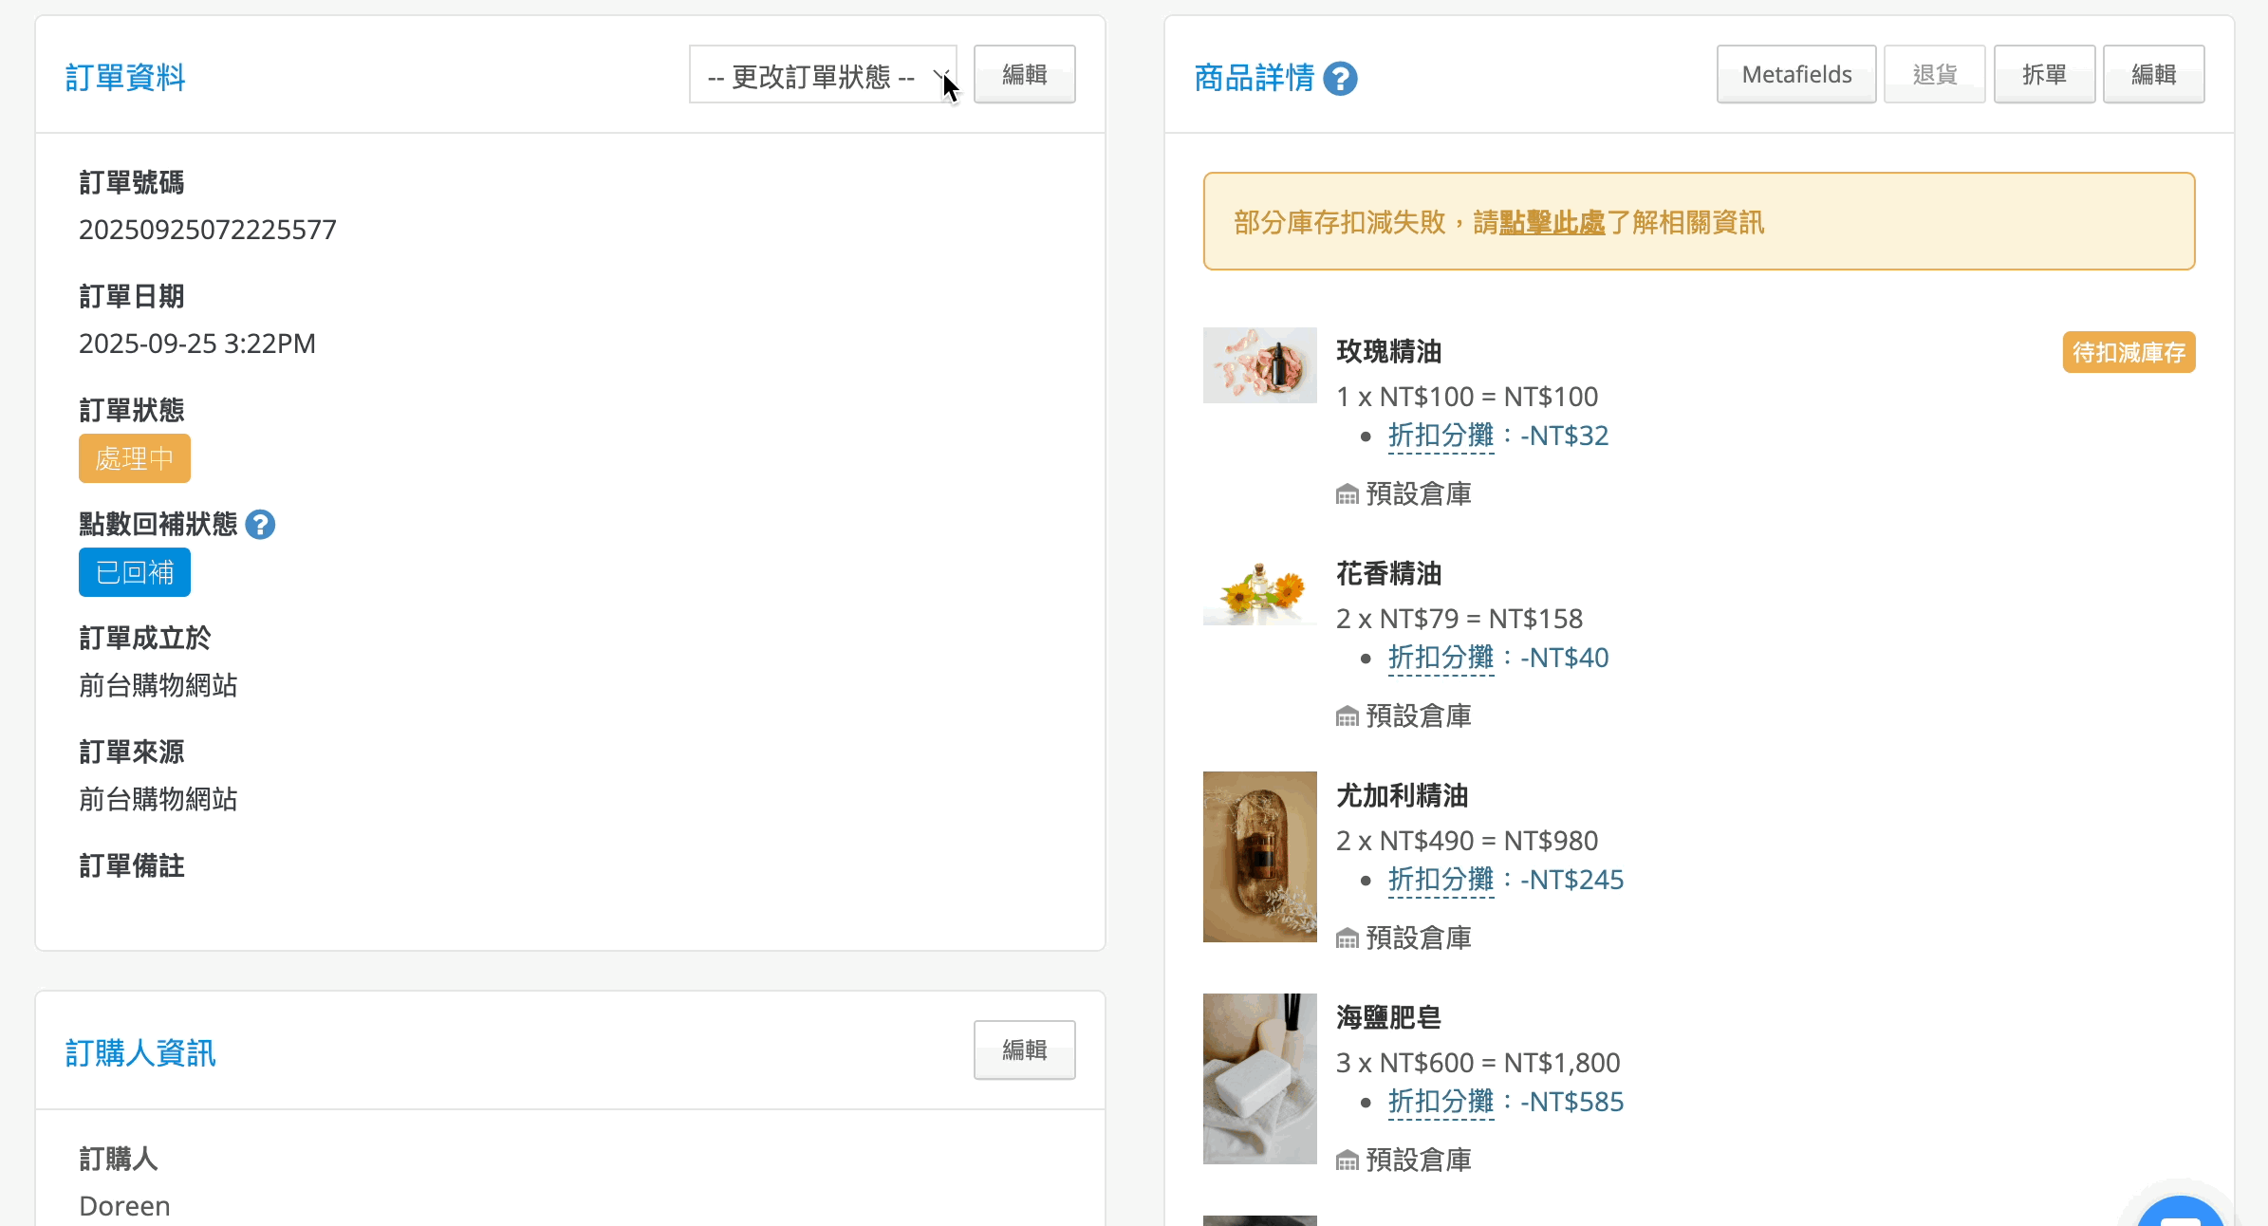Viewport: 2268px width, 1226px height.
Task: Click 折扣分攤 link under 尤加利精油
Action: click(1441, 880)
